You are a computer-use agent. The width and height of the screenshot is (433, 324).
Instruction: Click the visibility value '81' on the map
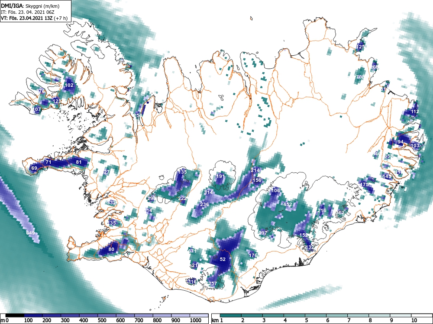click(x=79, y=162)
